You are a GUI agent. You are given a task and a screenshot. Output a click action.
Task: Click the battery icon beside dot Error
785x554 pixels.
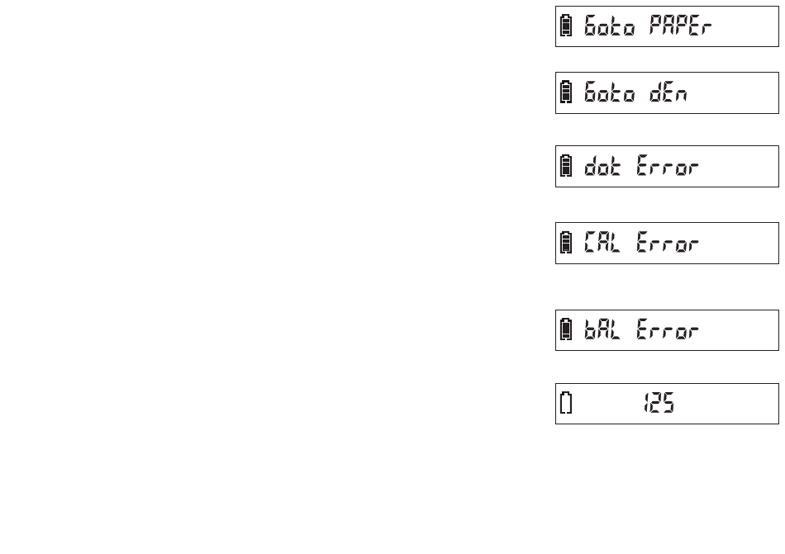tap(566, 165)
